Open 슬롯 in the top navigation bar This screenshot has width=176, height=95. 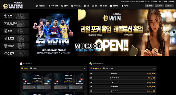point(86,6)
